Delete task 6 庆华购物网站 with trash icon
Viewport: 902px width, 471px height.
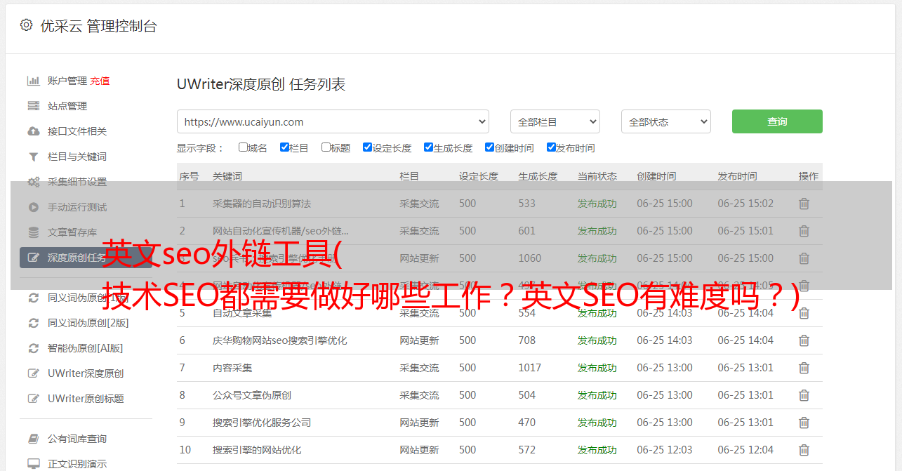[804, 340]
